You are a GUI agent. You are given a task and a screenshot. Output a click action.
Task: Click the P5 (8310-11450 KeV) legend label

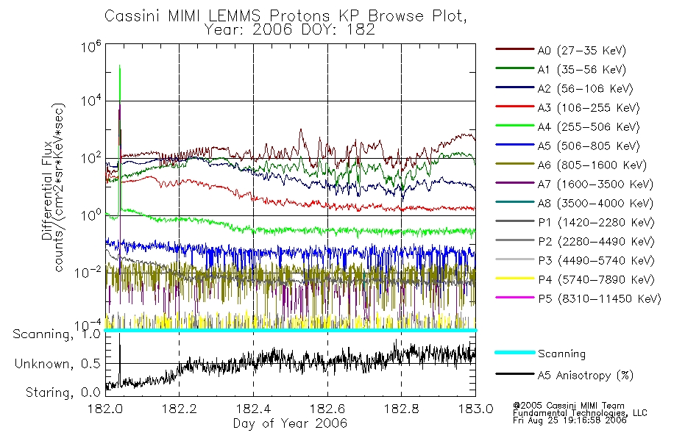click(x=600, y=299)
